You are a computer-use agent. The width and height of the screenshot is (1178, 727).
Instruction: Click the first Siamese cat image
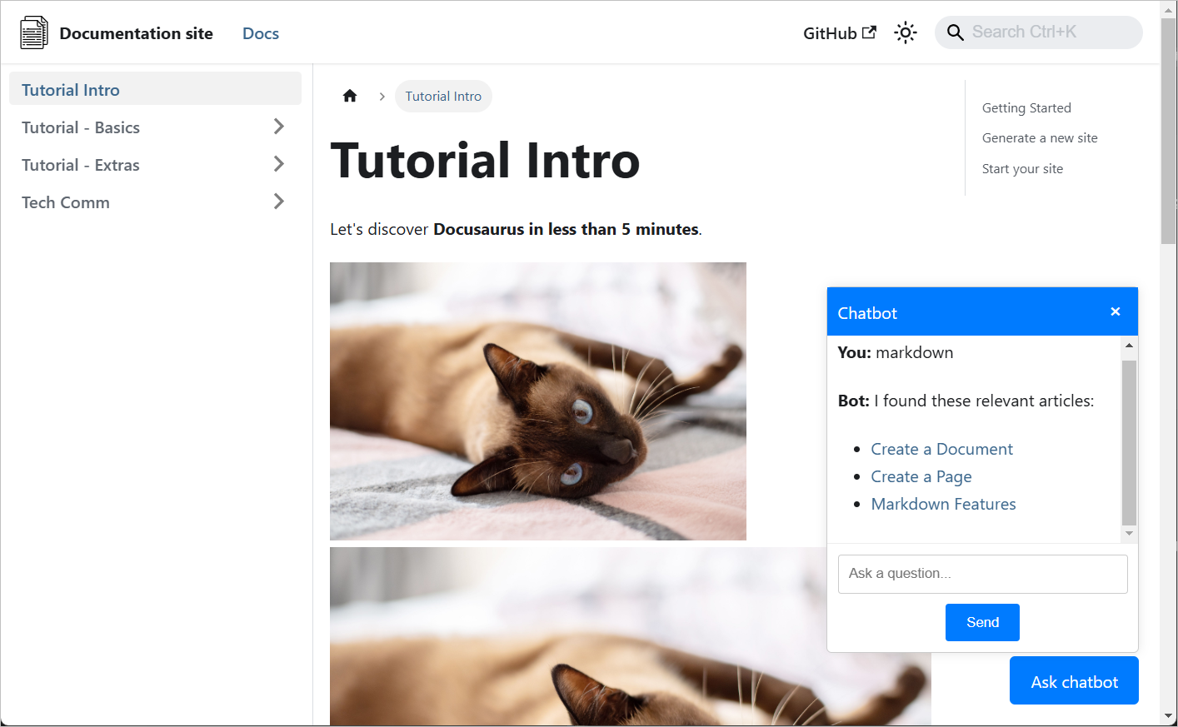click(x=538, y=401)
